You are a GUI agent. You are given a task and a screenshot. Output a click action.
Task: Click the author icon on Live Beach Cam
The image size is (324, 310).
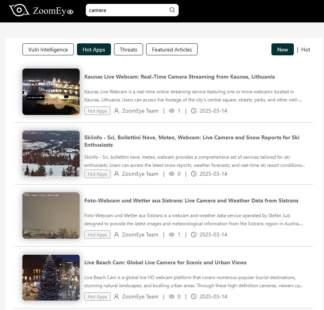point(116,296)
